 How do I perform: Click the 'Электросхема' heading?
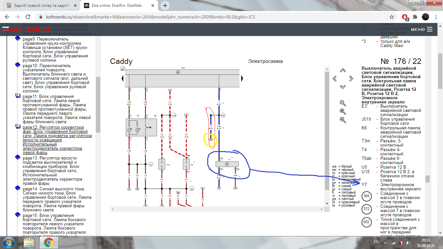click(x=265, y=61)
